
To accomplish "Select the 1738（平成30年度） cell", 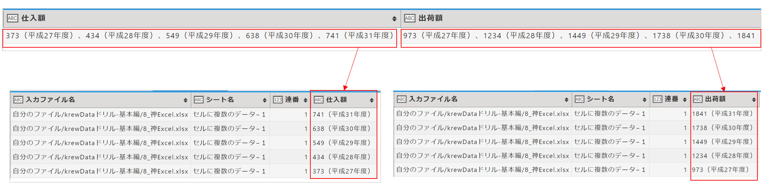I will 724,128.
